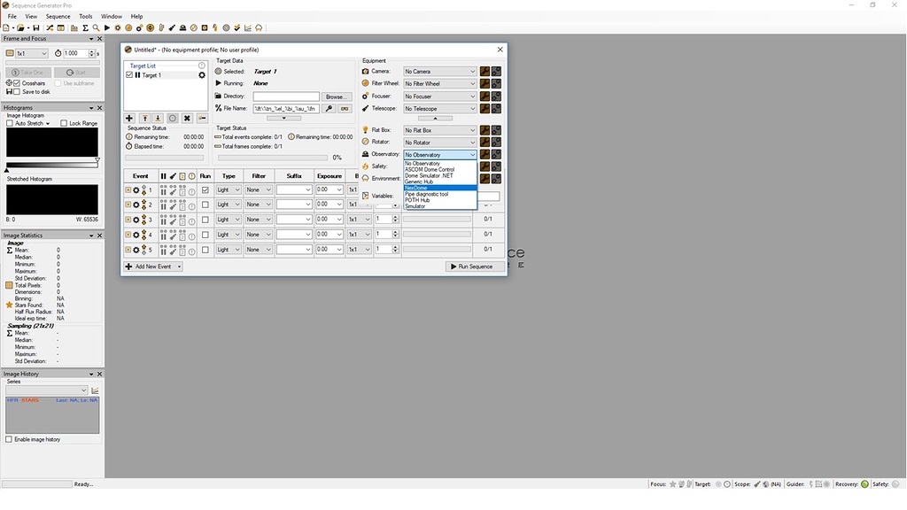This screenshot has width=907, height=510.
Task: Open the Type dropdown for event 1
Action: click(x=228, y=189)
